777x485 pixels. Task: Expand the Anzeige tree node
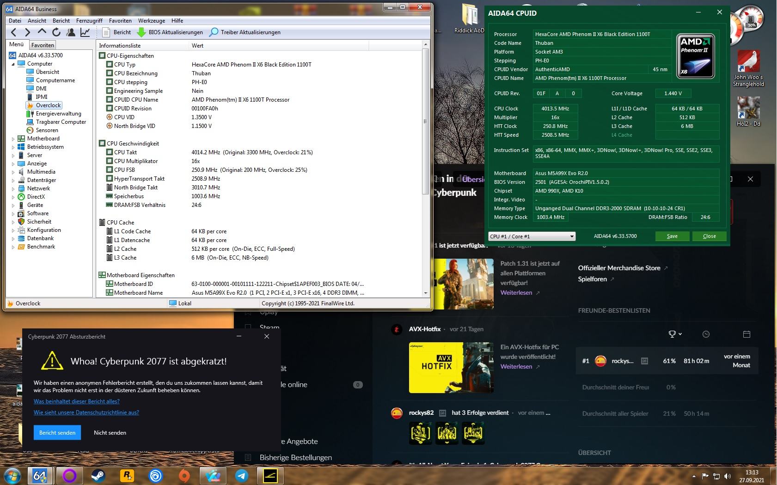pos(13,164)
